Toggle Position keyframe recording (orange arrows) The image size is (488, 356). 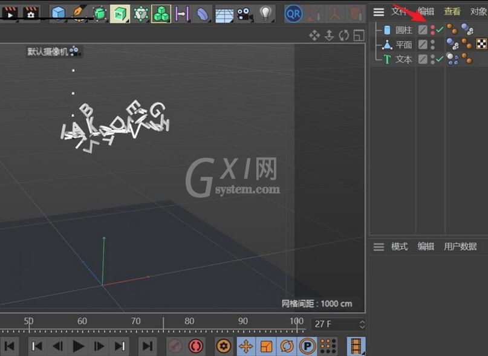point(246,346)
